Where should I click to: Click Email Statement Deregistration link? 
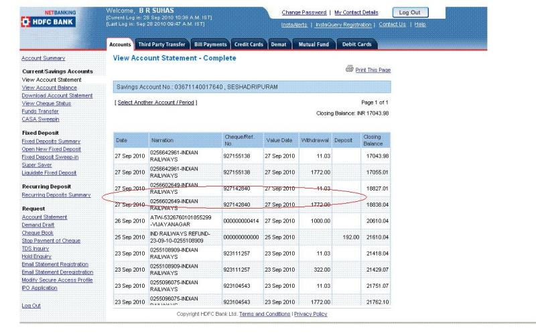(x=58, y=272)
